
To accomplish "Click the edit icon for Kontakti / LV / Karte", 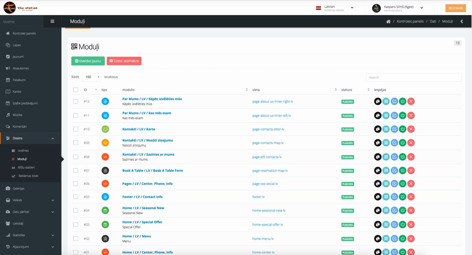I will point(394,129).
